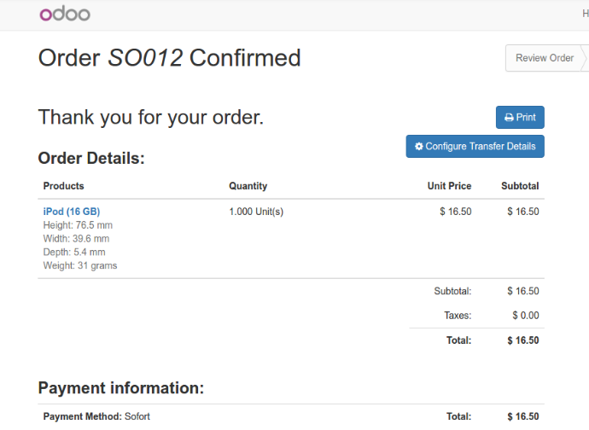This screenshot has width=589, height=430.
Task: Select the 1.000 Unit(s) quantity cell
Action: coord(256,212)
